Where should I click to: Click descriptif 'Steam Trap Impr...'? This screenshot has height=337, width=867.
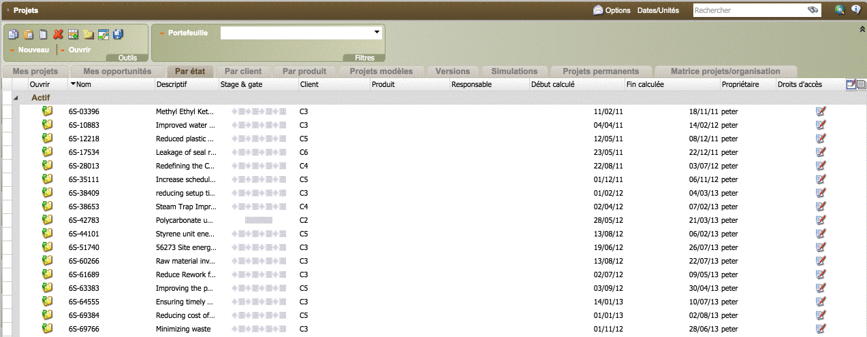pyautogui.click(x=186, y=207)
